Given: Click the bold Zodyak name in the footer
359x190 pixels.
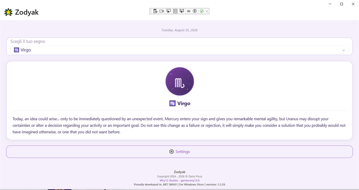Looking at the screenshot, I should (179, 172).
